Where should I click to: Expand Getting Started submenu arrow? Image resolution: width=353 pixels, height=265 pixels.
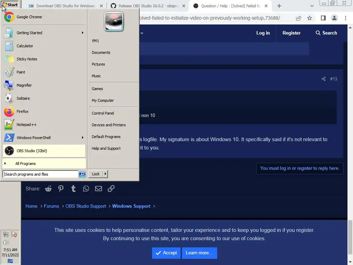click(x=83, y=33)
